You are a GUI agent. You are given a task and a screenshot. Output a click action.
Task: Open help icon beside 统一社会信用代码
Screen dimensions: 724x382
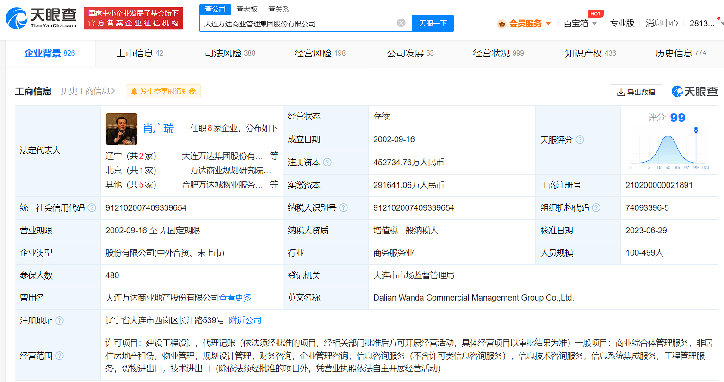[92, 207]
